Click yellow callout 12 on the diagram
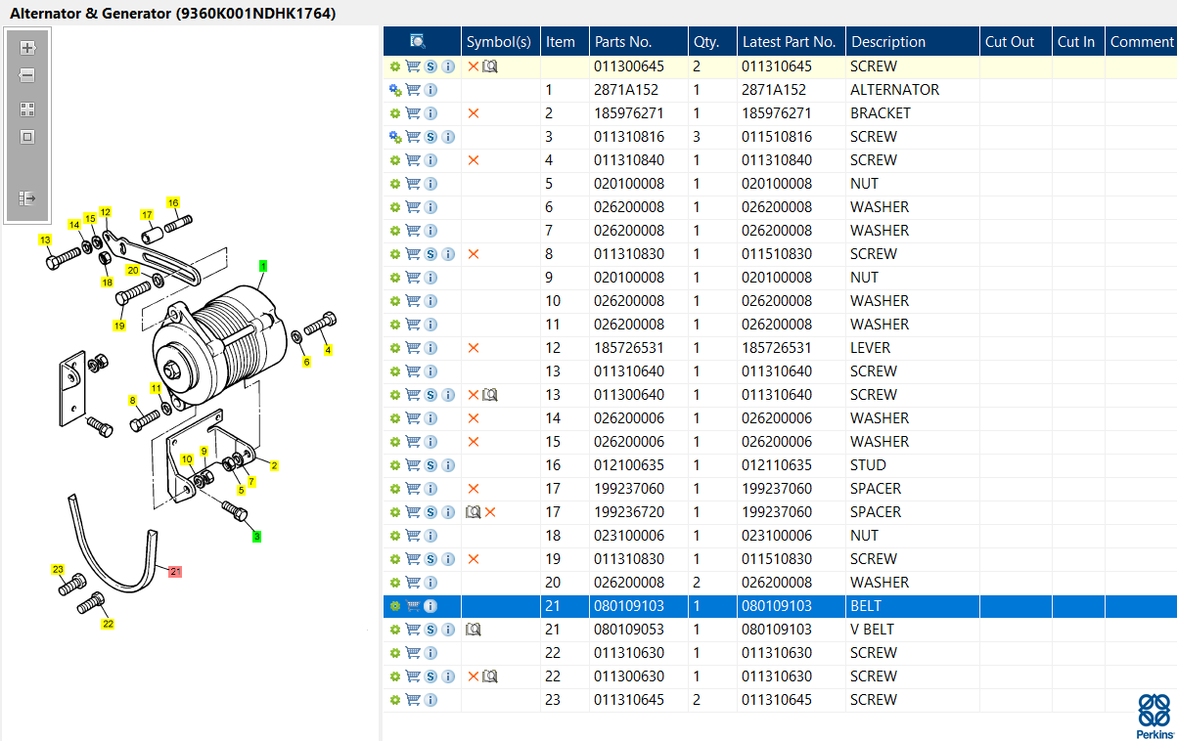 click(x=105, y=212)
